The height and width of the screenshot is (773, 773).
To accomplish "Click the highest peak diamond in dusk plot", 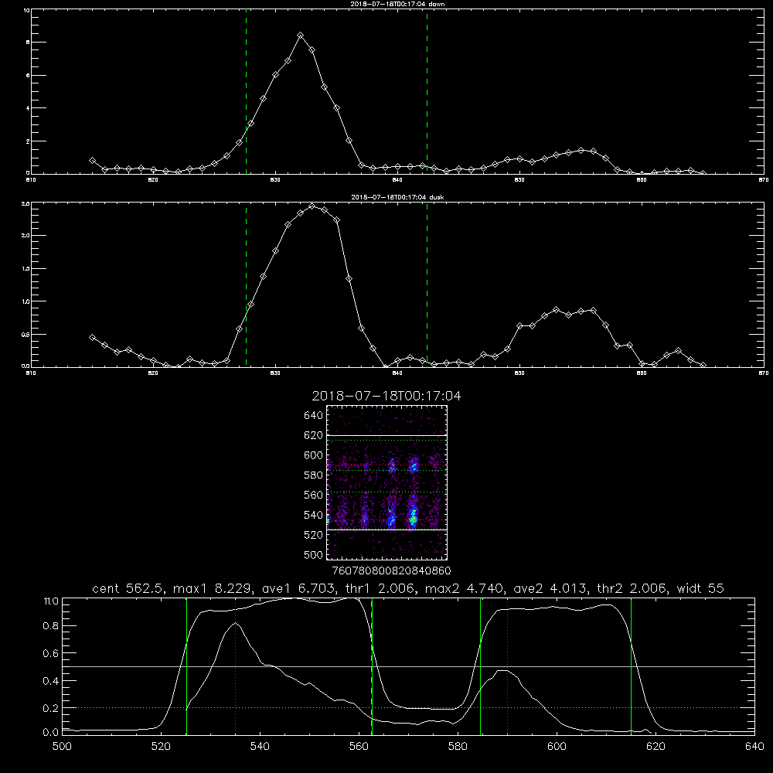I will 312,206.
